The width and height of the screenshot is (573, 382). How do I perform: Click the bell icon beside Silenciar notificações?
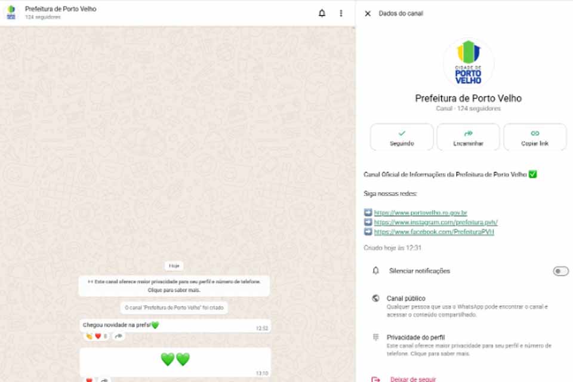(x=375, y=270)
